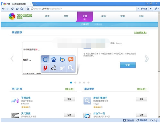Click the vertical scrollbar thumb

(x=159, y=43)
